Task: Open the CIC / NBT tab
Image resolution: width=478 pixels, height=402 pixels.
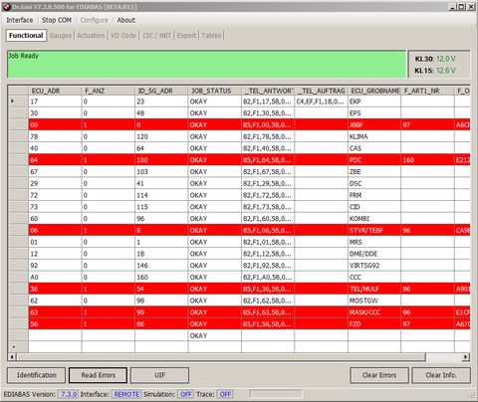Action: 156,36
